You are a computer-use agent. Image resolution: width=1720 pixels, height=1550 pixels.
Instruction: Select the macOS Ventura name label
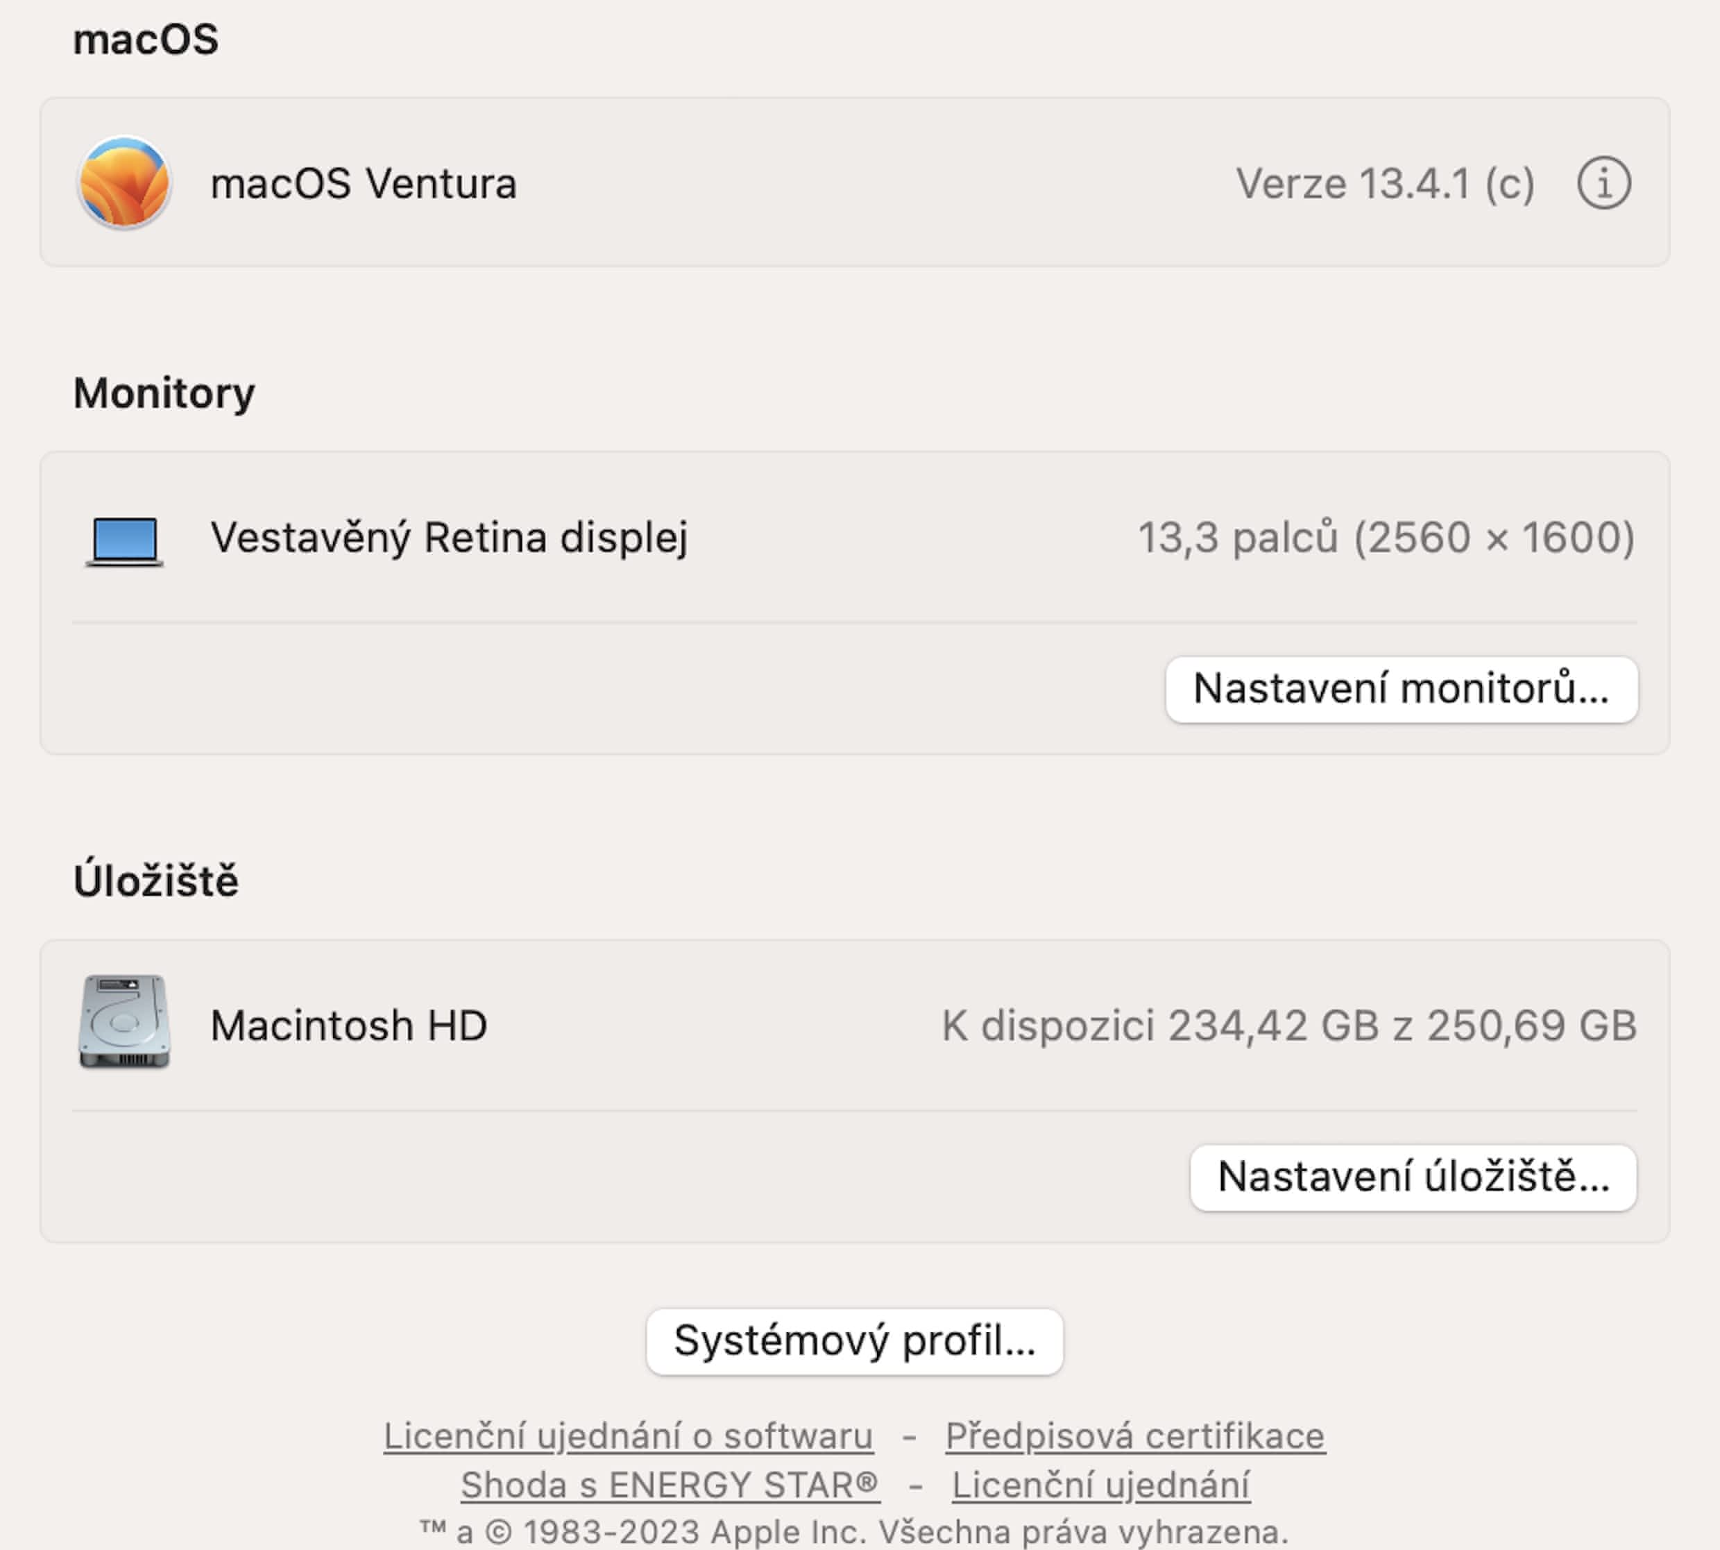pos(364,184)
